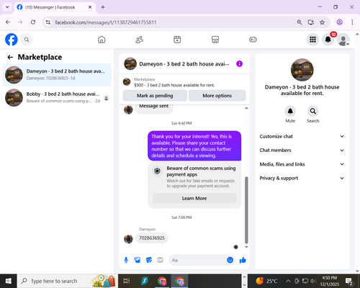
Task: View site information icon in address bar
Action: tap(48, 22)
